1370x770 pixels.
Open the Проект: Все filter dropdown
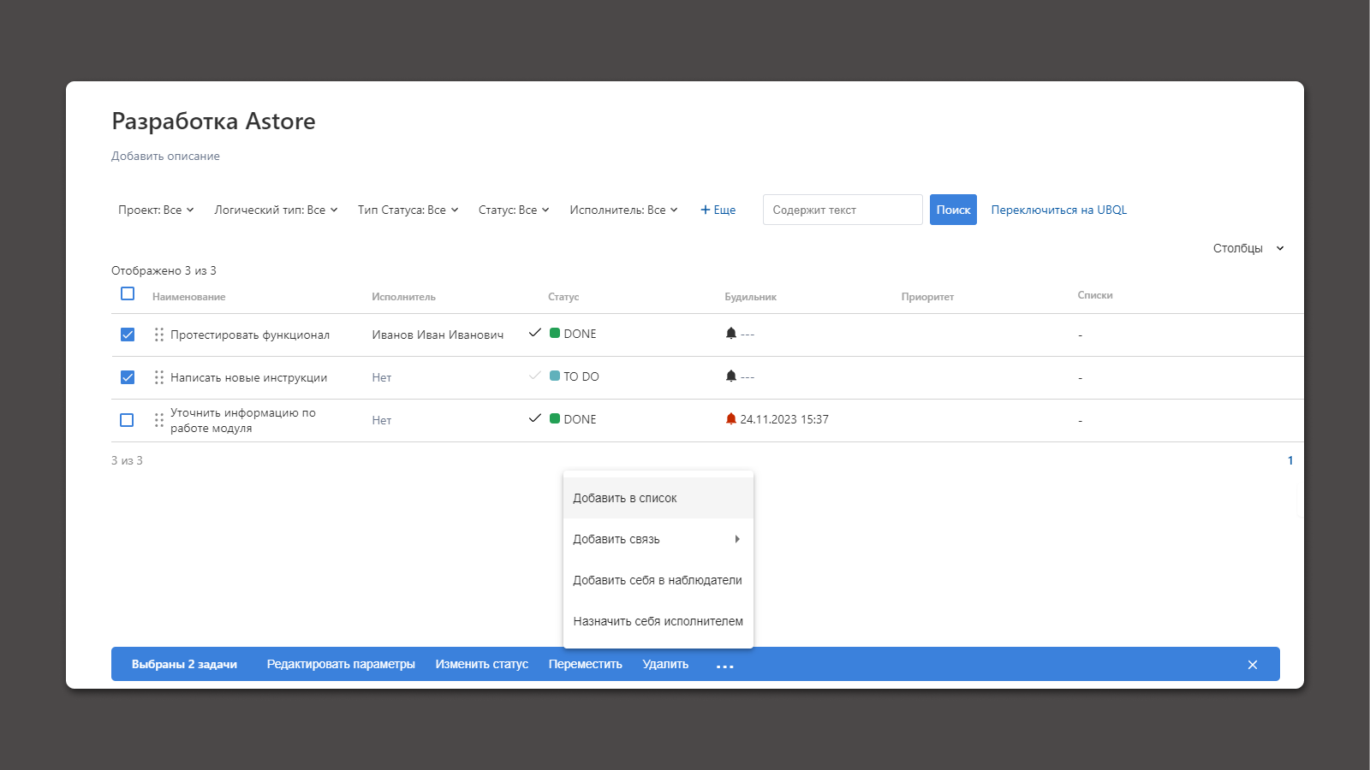(x=156, y=210)
